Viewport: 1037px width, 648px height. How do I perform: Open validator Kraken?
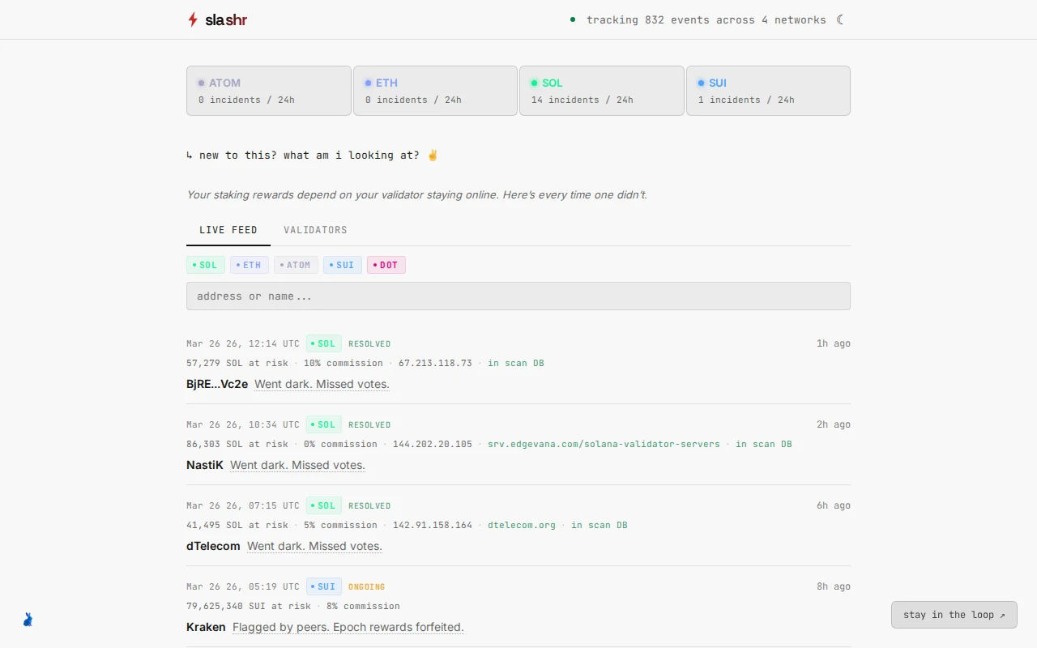coord(206,627)
